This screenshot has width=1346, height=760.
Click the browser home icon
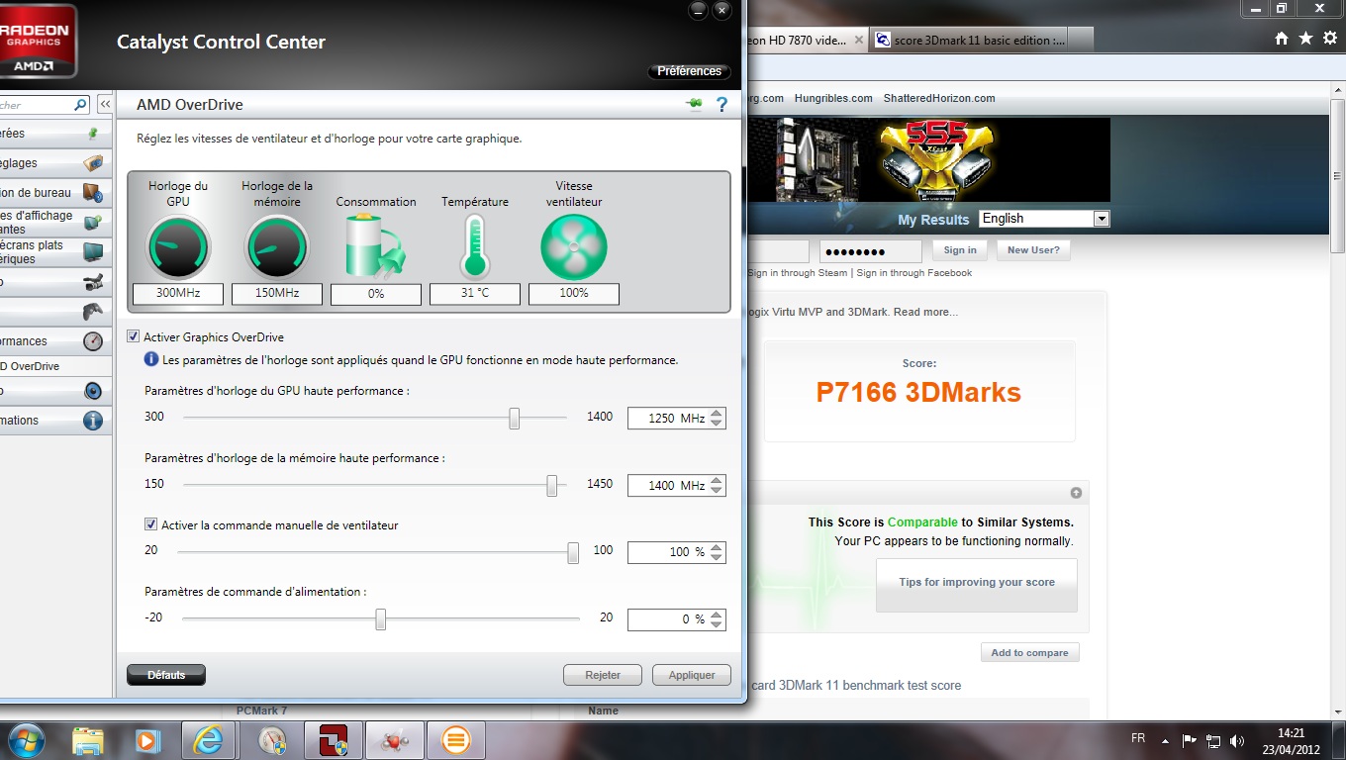1282,38
